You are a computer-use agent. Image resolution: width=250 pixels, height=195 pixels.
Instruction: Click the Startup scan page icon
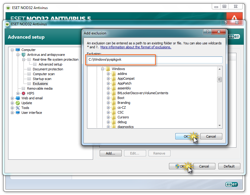point(29,79)
